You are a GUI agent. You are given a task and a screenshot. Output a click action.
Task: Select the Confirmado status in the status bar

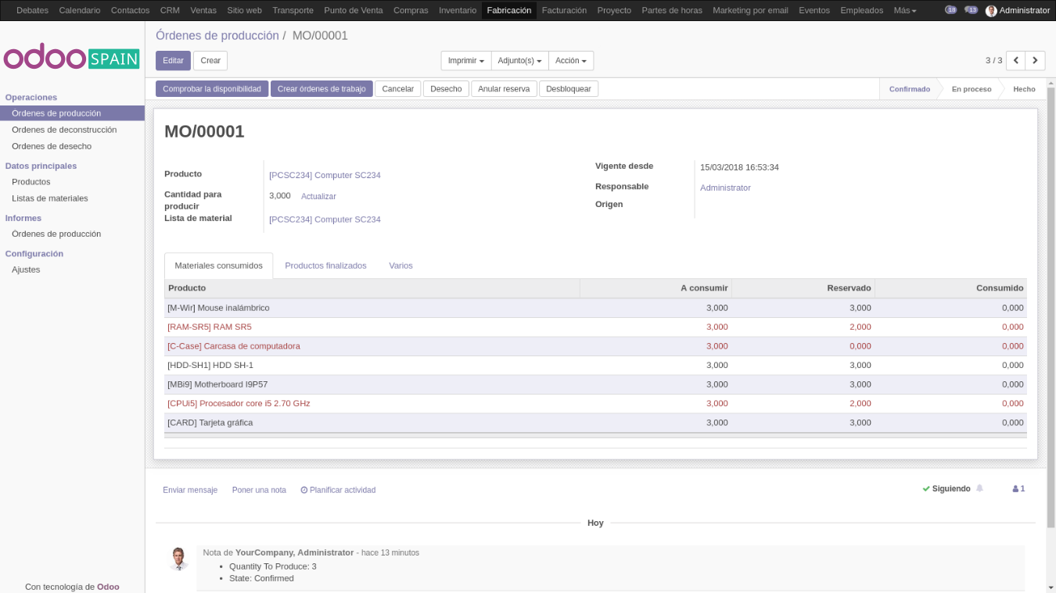click(910, 89)
